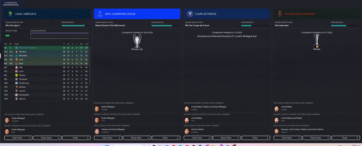Click the league table scrollbar
Viewport: 362px width, 146px height.
[90, 65]
